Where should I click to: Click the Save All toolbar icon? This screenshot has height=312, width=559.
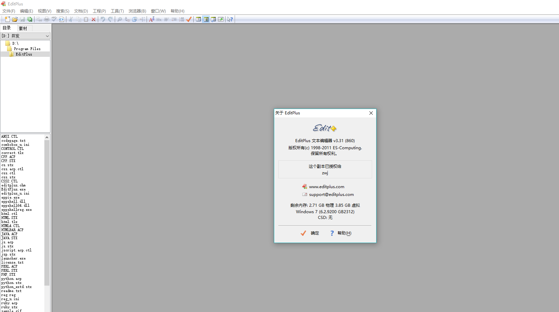pyautogui.click(x=30, y=19)
